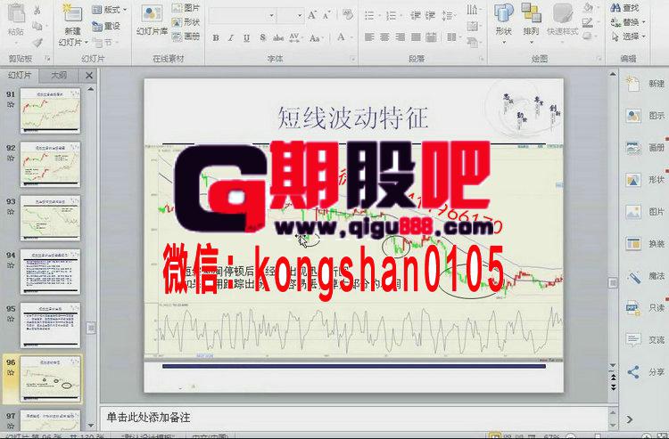Toggle justify text alignment

click(x=416, y=37)
